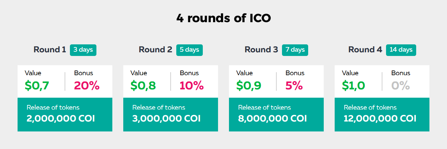Click the Round 4 heading

coord(365,50)
